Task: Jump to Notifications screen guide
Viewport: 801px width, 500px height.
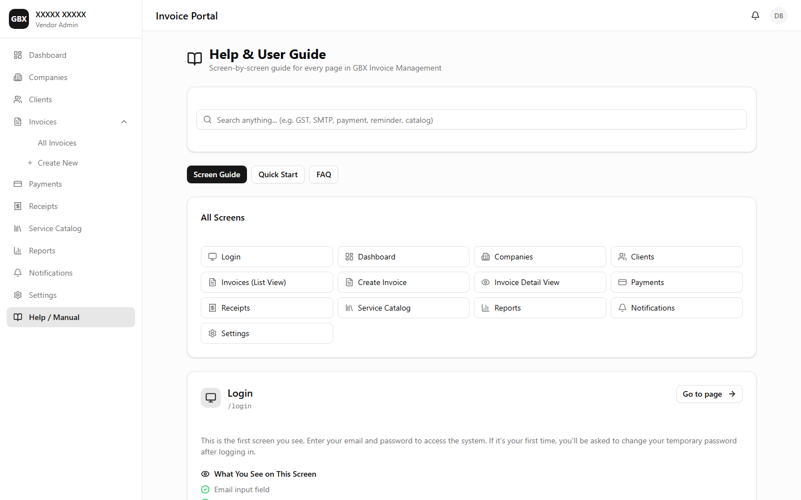Action: [x=676, y=308]
